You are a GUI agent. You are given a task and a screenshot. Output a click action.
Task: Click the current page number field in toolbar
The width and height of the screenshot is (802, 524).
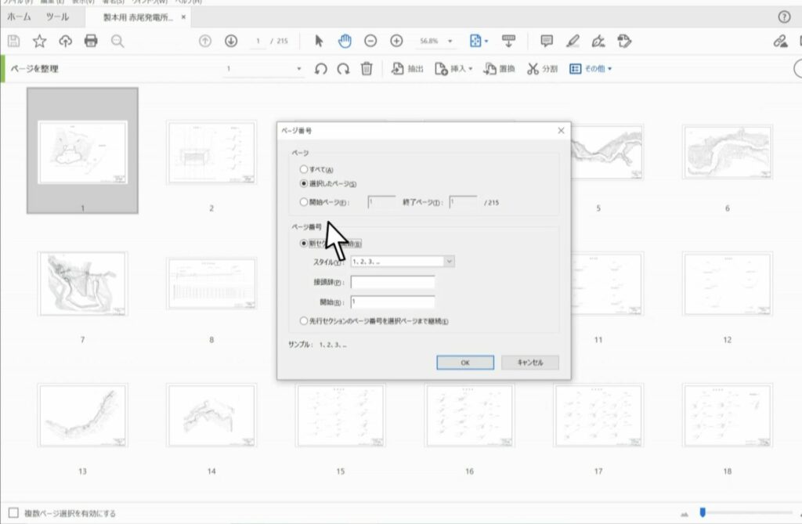coord(258,41)
